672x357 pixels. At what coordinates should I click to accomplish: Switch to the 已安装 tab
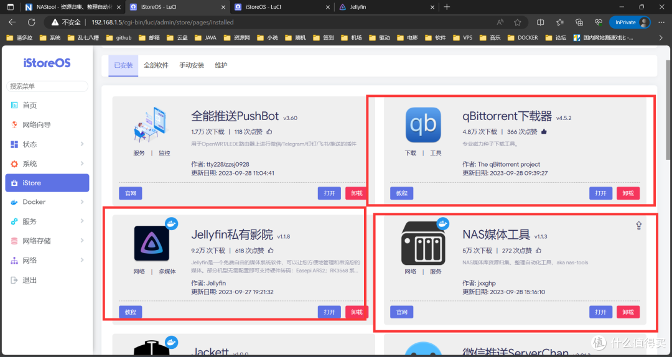(x=123, y=65)
